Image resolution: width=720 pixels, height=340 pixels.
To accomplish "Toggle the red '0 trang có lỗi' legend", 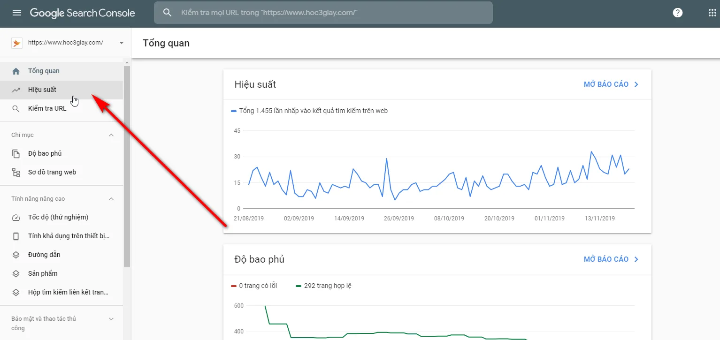I will pos(254,286).
